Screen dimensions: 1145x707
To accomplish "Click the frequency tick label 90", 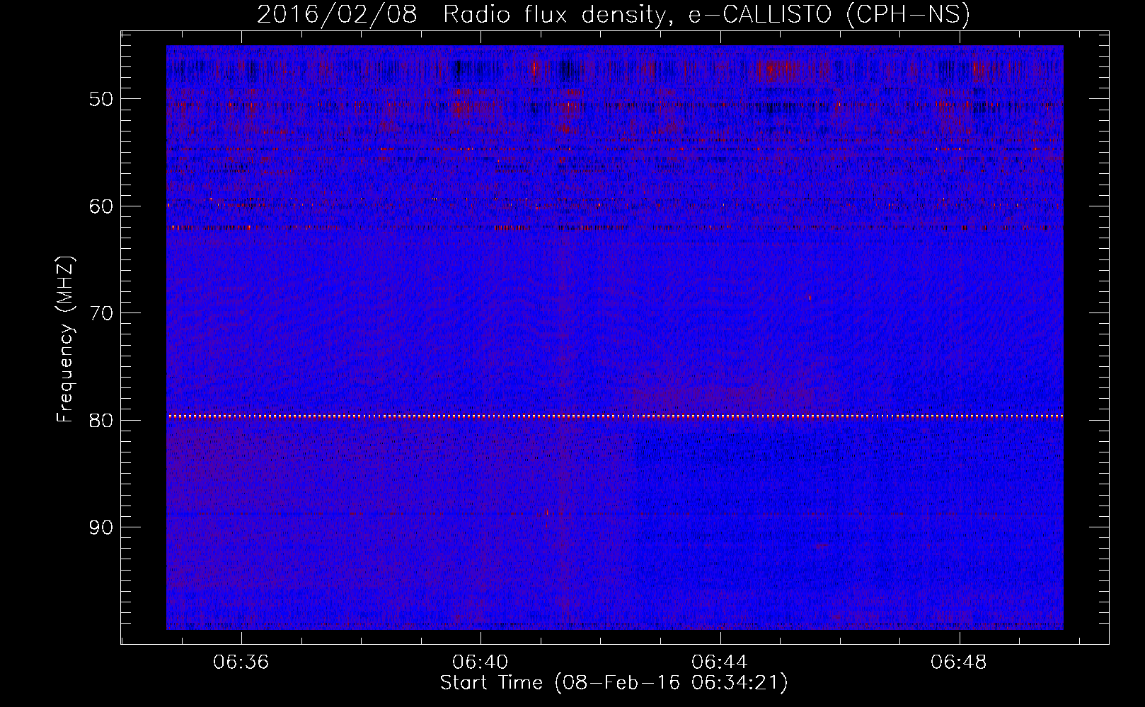I will 101,527.
